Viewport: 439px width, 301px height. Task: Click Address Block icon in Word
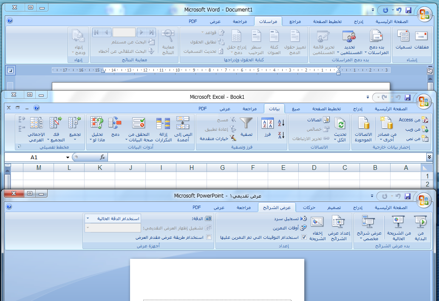[274, 36]
